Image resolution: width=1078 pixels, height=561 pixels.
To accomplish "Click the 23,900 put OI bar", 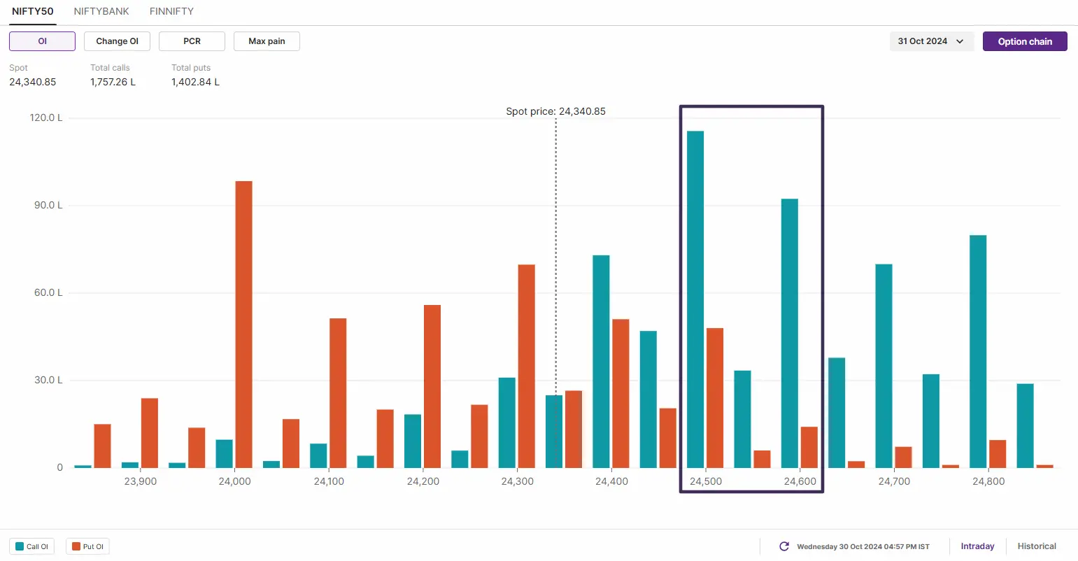I will [x=150, y=433].
